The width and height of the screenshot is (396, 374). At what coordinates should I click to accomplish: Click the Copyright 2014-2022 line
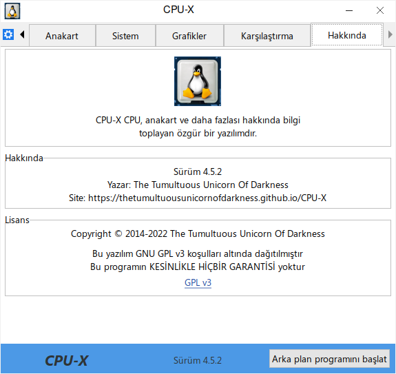coord(198,234)
